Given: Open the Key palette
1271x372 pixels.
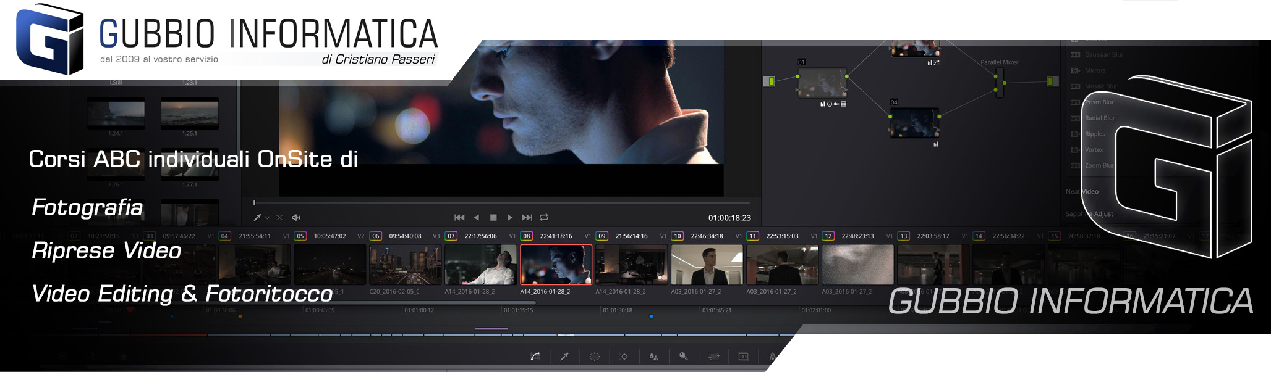Looking at the screenshot, I should [683, 357].
